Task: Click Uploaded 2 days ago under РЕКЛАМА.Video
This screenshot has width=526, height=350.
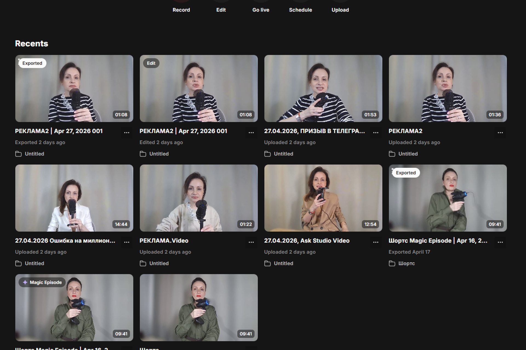Action: pyautogui.click(x=165, y=252)
